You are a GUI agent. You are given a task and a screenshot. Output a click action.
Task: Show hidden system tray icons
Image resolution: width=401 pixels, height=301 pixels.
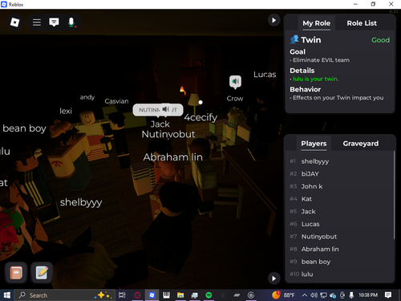coord(305,295)
